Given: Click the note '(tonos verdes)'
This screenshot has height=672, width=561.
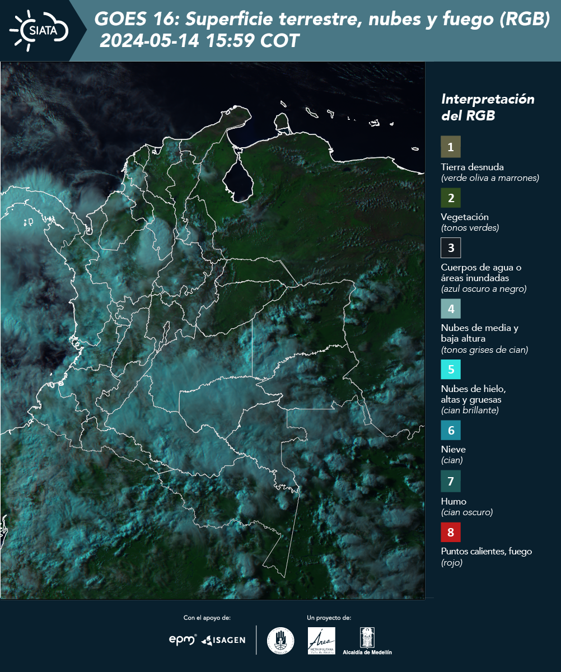Looking at the screenshot, I should [470, 228].
